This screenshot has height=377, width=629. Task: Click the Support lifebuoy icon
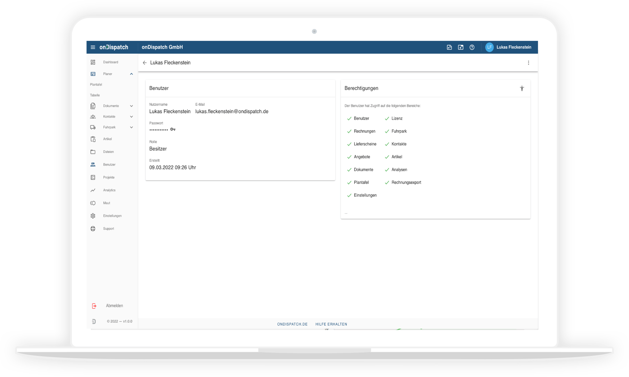[x=93, y=228]
